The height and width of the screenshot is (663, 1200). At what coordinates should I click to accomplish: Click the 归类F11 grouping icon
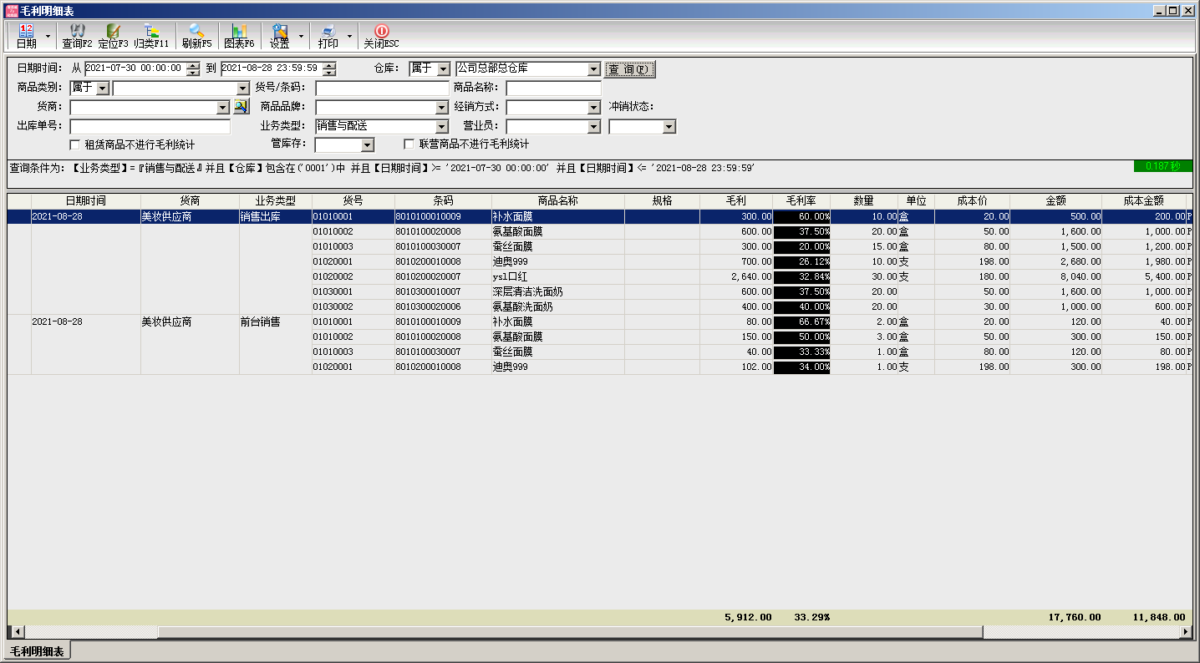click(151, 37)
